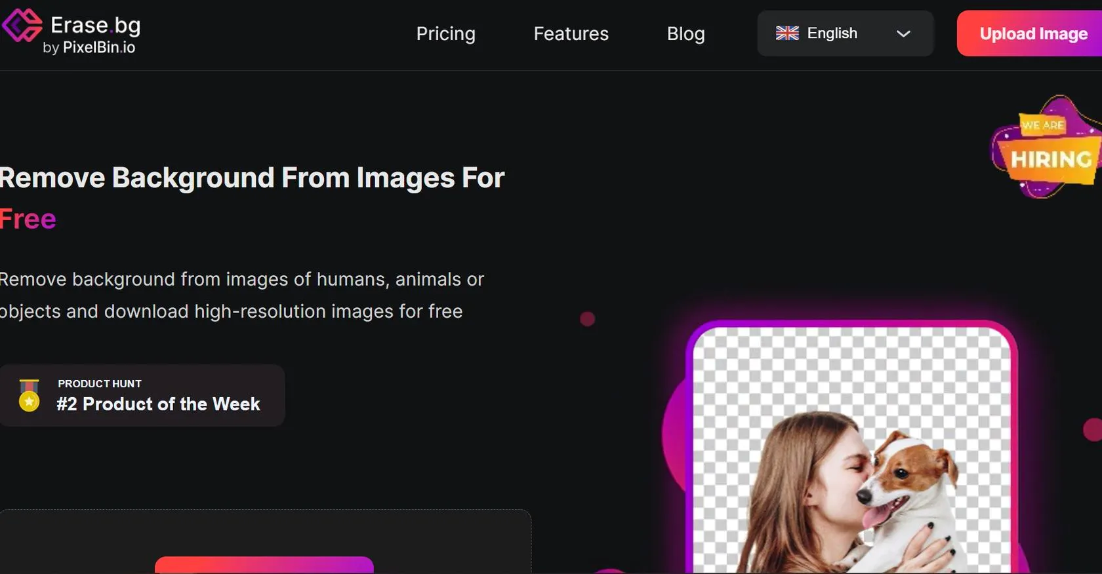Screen dimensions: 1102x574
Task: Click the gradient button in the upload box
Action: coord(264,565)
